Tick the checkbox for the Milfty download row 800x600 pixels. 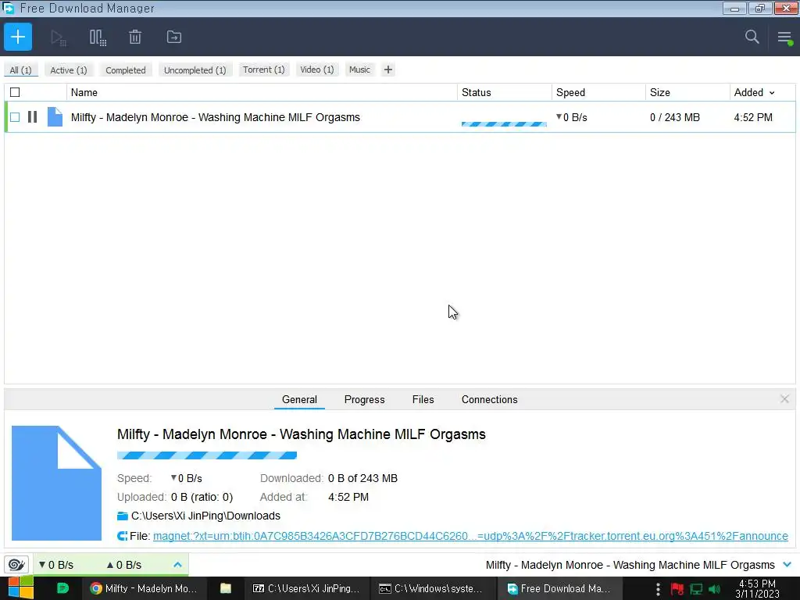pos(15,117)
